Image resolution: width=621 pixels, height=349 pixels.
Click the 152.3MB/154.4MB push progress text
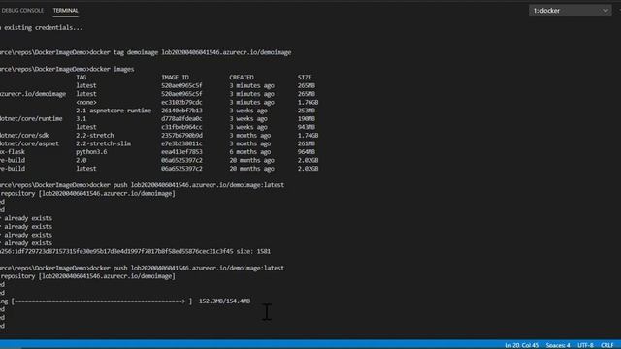(224, 301)
